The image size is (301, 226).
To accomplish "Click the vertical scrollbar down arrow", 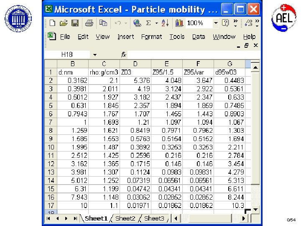I will click(255, 210).
